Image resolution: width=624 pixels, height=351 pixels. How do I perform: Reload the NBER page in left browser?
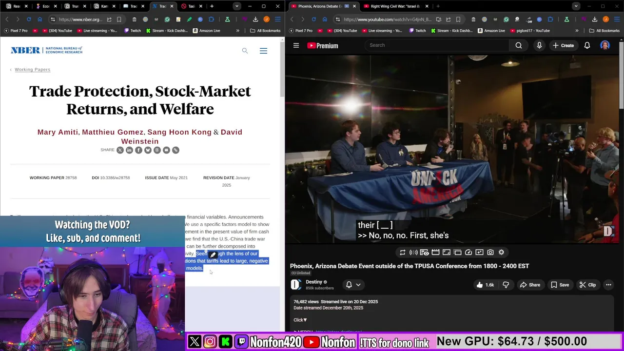29,19
